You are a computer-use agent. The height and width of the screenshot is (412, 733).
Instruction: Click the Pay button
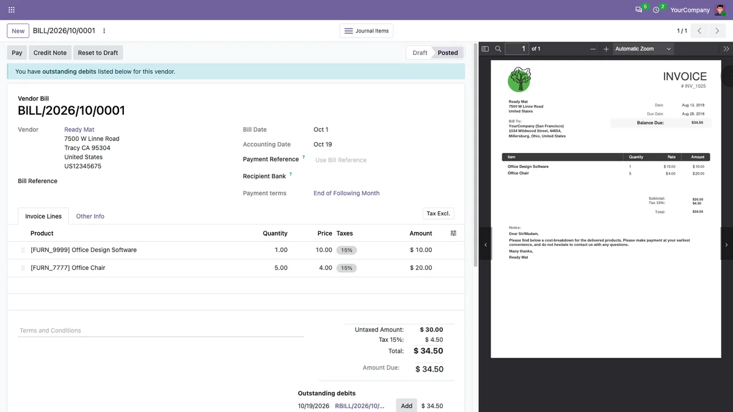pyautogui.click(x=17, y=52)
